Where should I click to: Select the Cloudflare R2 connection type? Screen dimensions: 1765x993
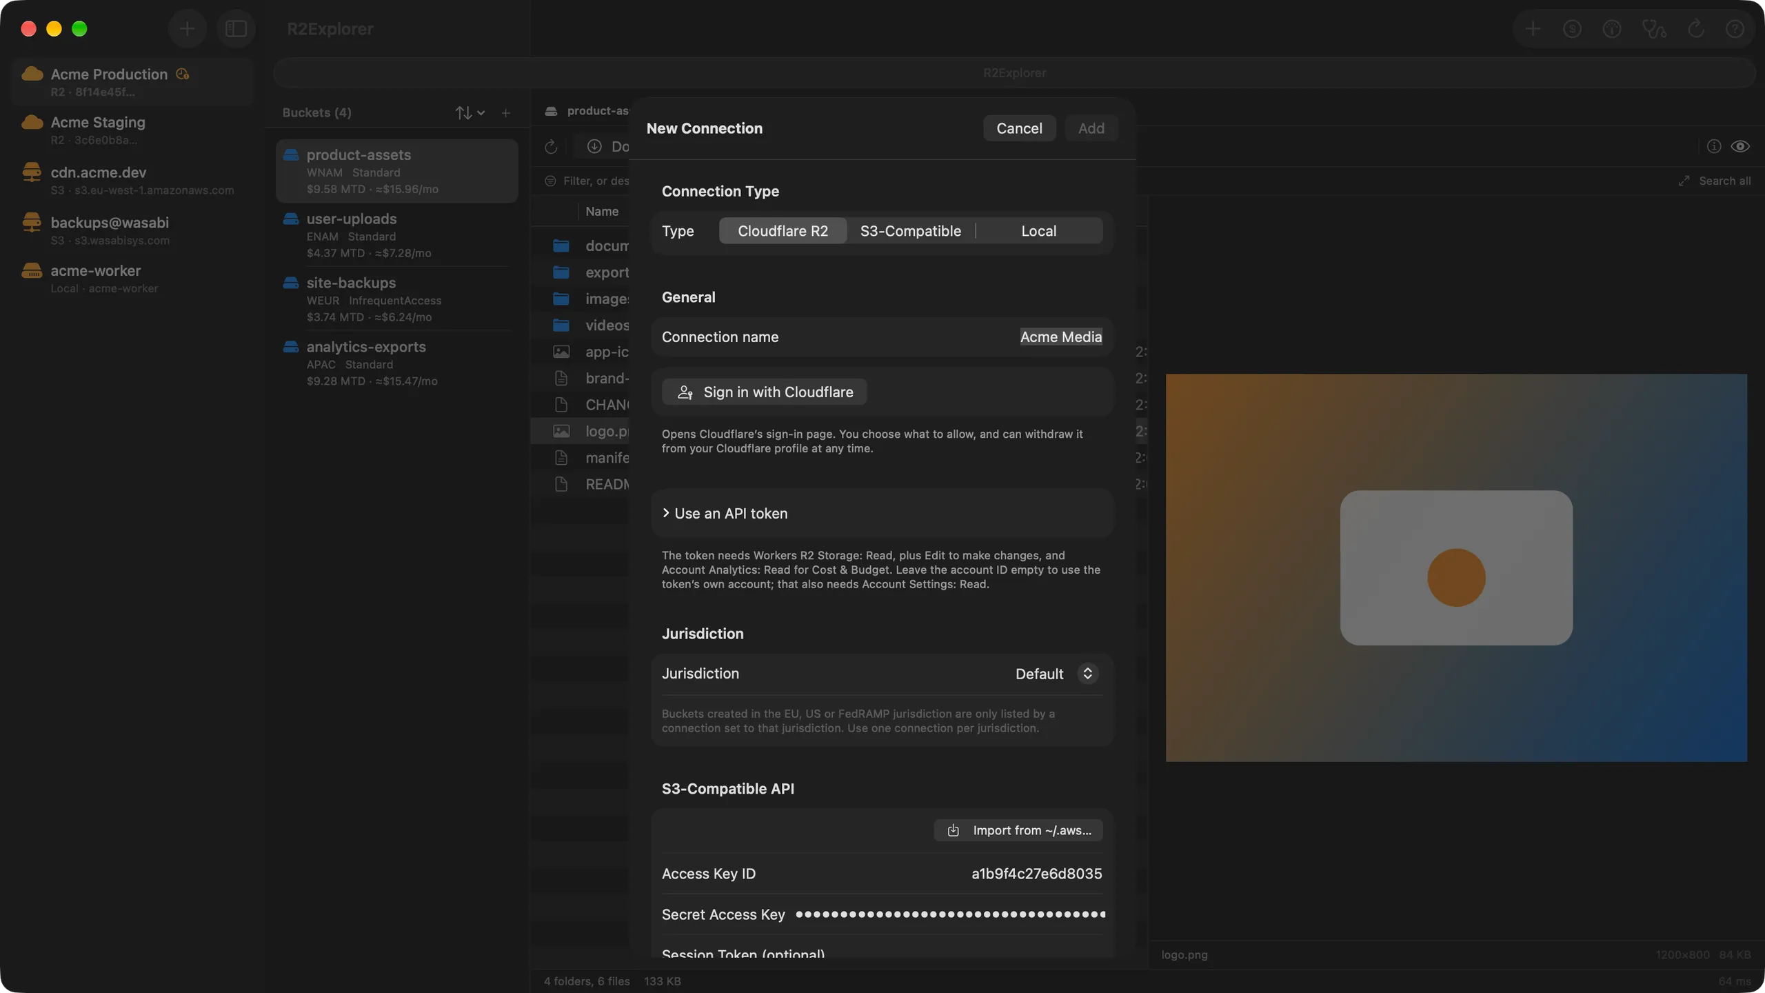point(783,231)
